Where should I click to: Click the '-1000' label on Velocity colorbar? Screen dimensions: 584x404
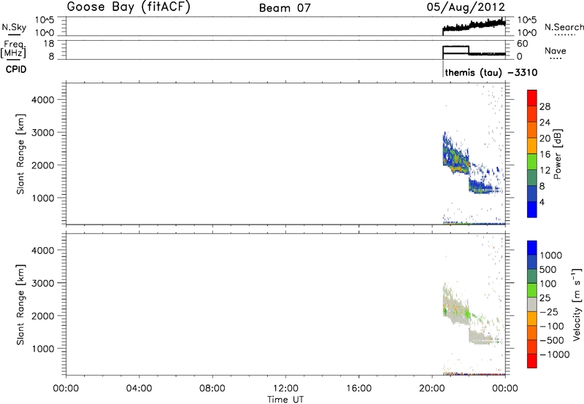[555, 354]
